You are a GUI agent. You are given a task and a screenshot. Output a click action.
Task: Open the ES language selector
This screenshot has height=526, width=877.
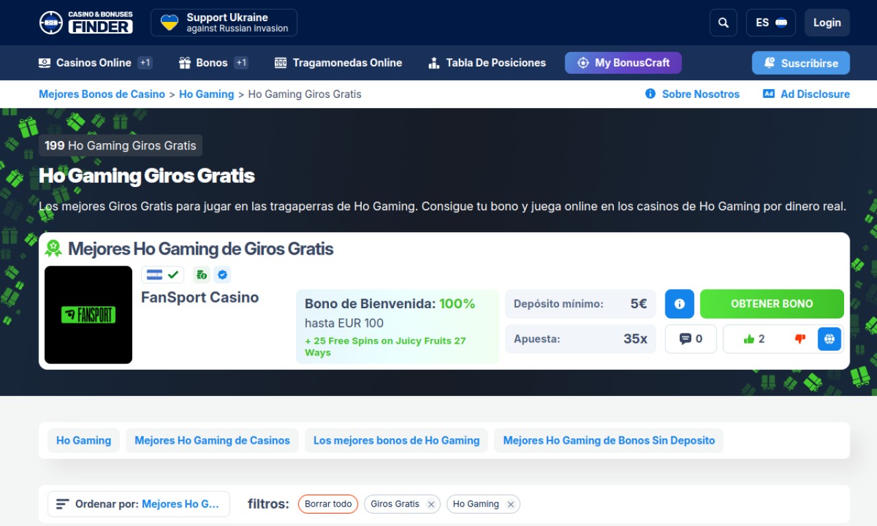point(771,23)
